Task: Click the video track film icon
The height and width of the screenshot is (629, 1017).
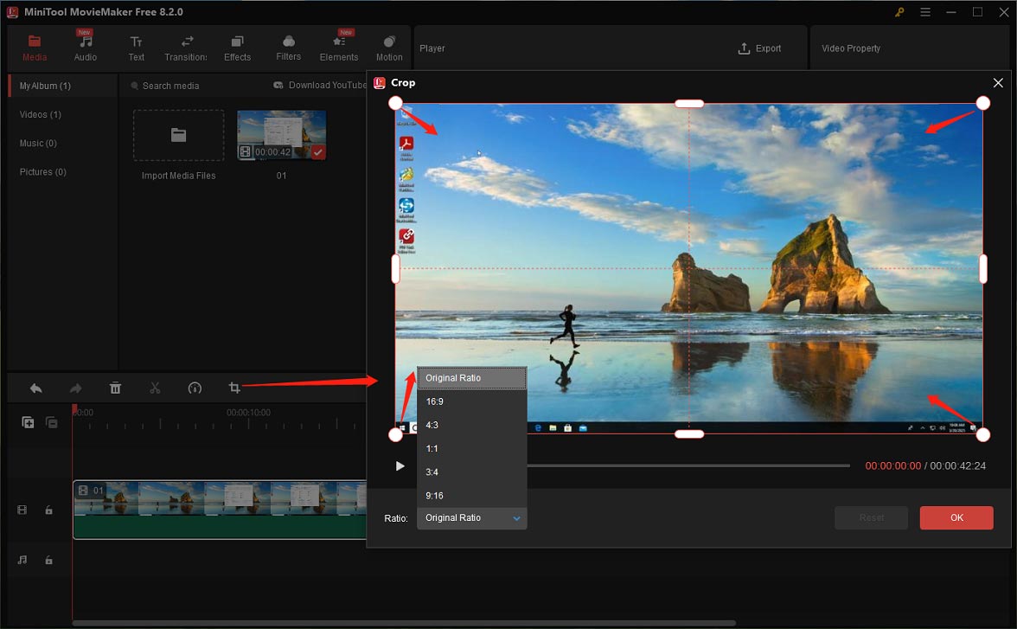Action: click(22, 510)
